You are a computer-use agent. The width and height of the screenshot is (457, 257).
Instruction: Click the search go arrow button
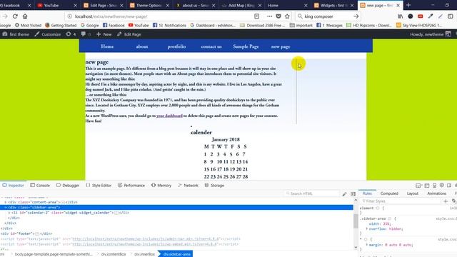[356, 16]
